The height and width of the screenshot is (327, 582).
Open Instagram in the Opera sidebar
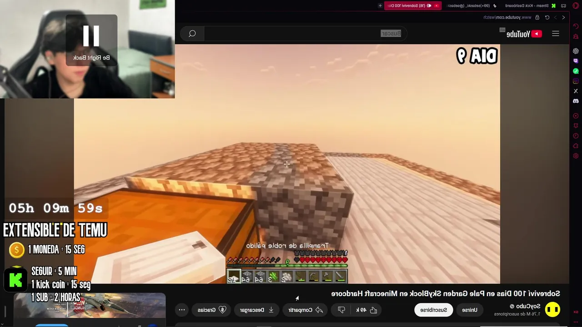576,81
